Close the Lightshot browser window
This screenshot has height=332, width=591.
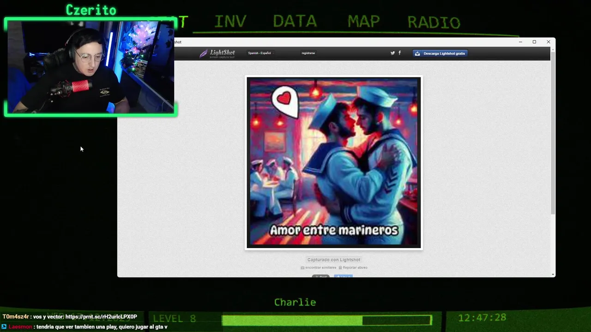549,42
